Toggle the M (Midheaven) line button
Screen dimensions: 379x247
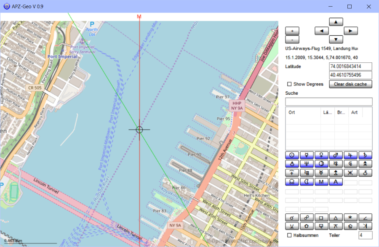tap(321, 182)
